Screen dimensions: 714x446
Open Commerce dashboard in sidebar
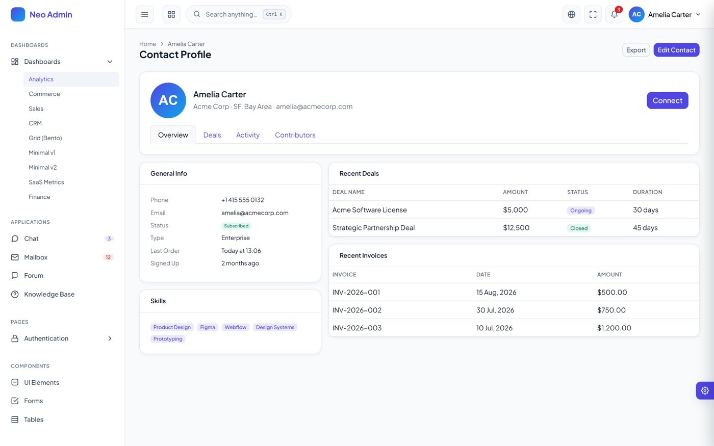tap(71, 94)
